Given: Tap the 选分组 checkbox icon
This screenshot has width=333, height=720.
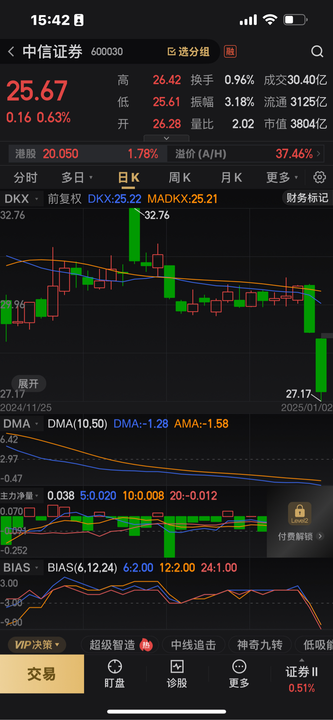Looking at the screenshot, I should click(x=172, y=52).
